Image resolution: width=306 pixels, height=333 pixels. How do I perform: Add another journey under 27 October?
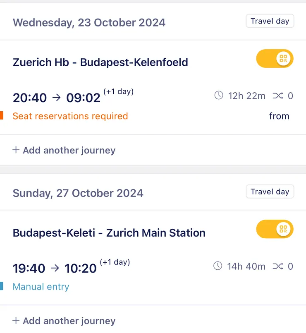64,321
